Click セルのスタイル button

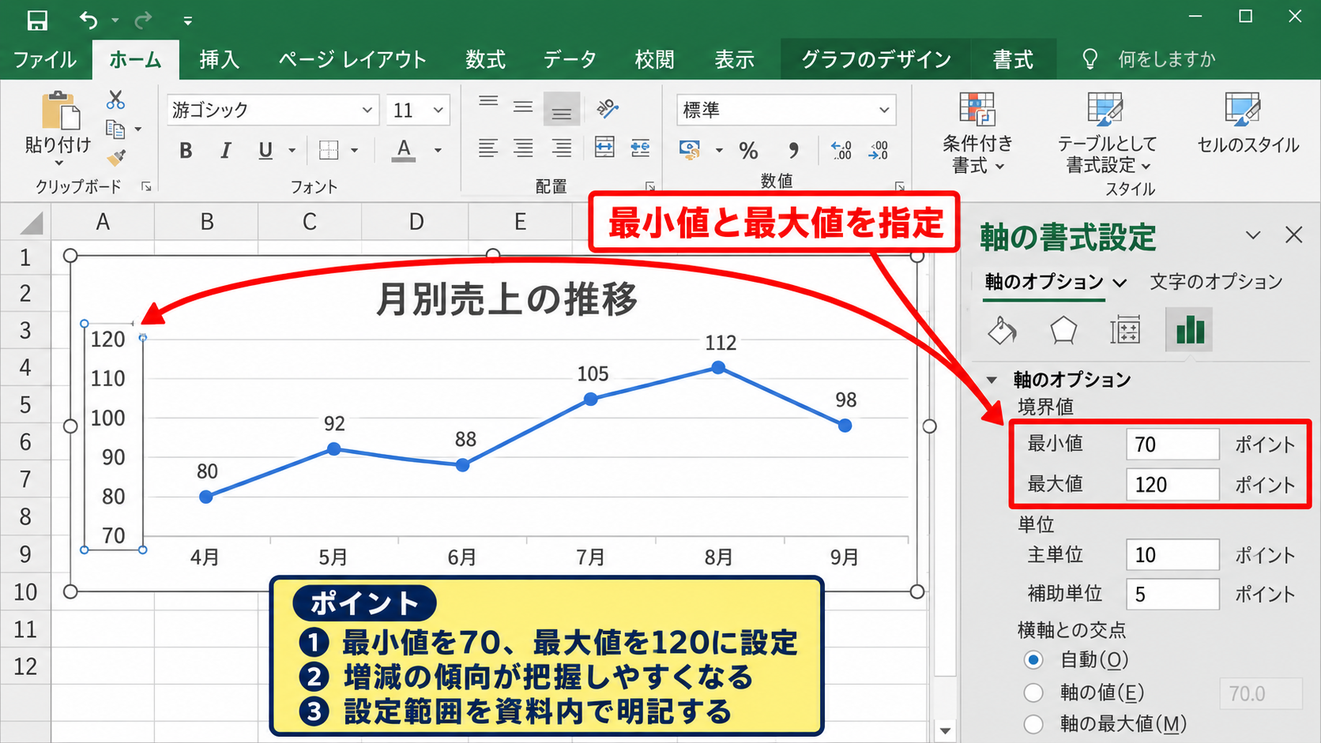[1248, 124]
